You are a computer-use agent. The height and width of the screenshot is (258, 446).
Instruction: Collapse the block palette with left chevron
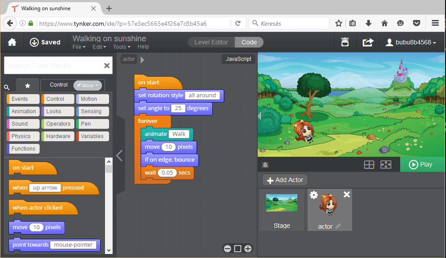(119, 155)
